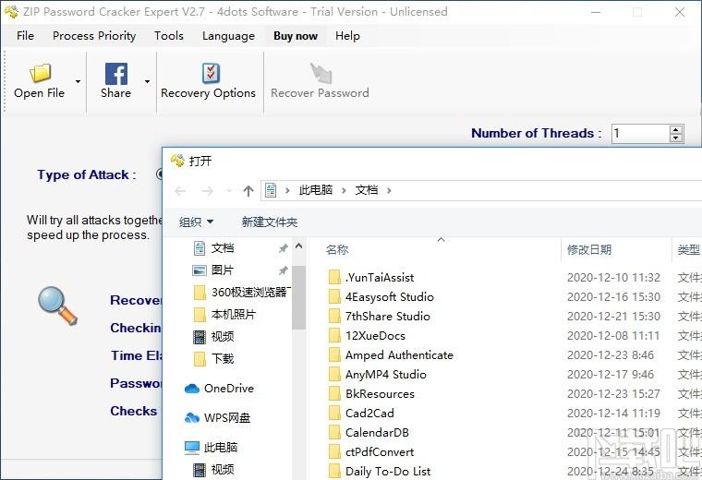This screenshot has height=480, width=702.
Task: Select the 7thShare Studio folder icon
Action: point(334,317)
